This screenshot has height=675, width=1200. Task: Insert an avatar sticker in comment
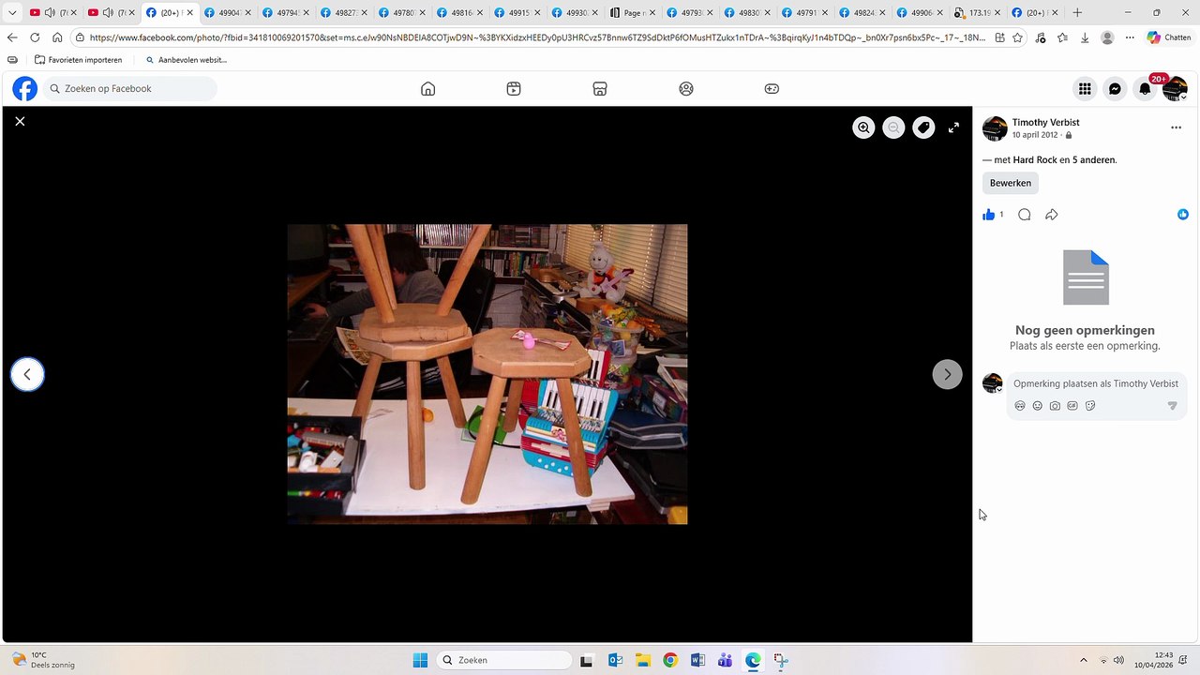(x=1020, y=406)
